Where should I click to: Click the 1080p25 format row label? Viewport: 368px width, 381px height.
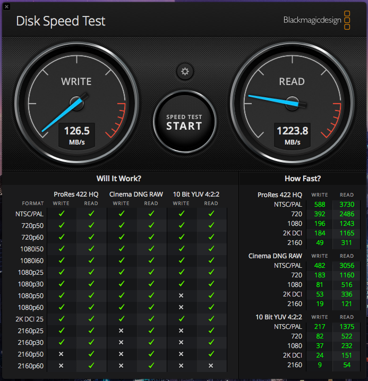(x=31, y=273)
